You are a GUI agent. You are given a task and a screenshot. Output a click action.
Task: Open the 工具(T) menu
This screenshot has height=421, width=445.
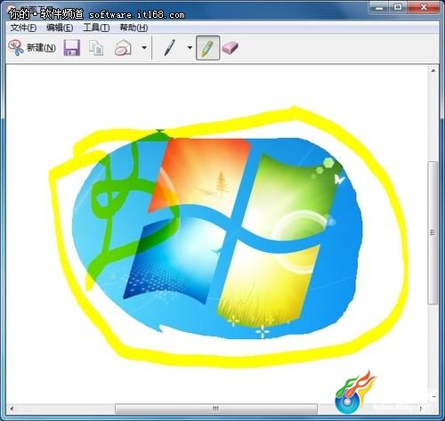(96, 28)
